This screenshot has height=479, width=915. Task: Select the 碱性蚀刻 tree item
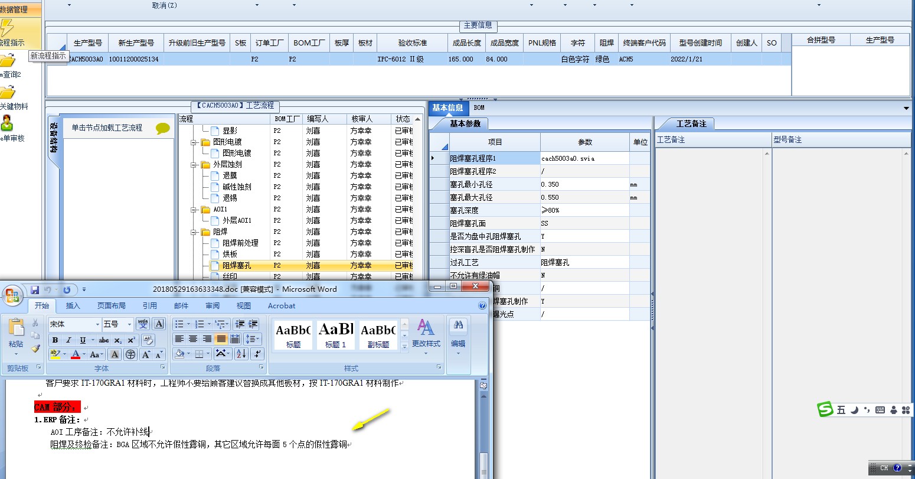[237, 187]
